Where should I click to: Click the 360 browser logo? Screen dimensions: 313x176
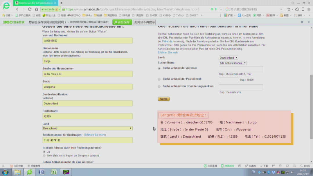(6, 6)
